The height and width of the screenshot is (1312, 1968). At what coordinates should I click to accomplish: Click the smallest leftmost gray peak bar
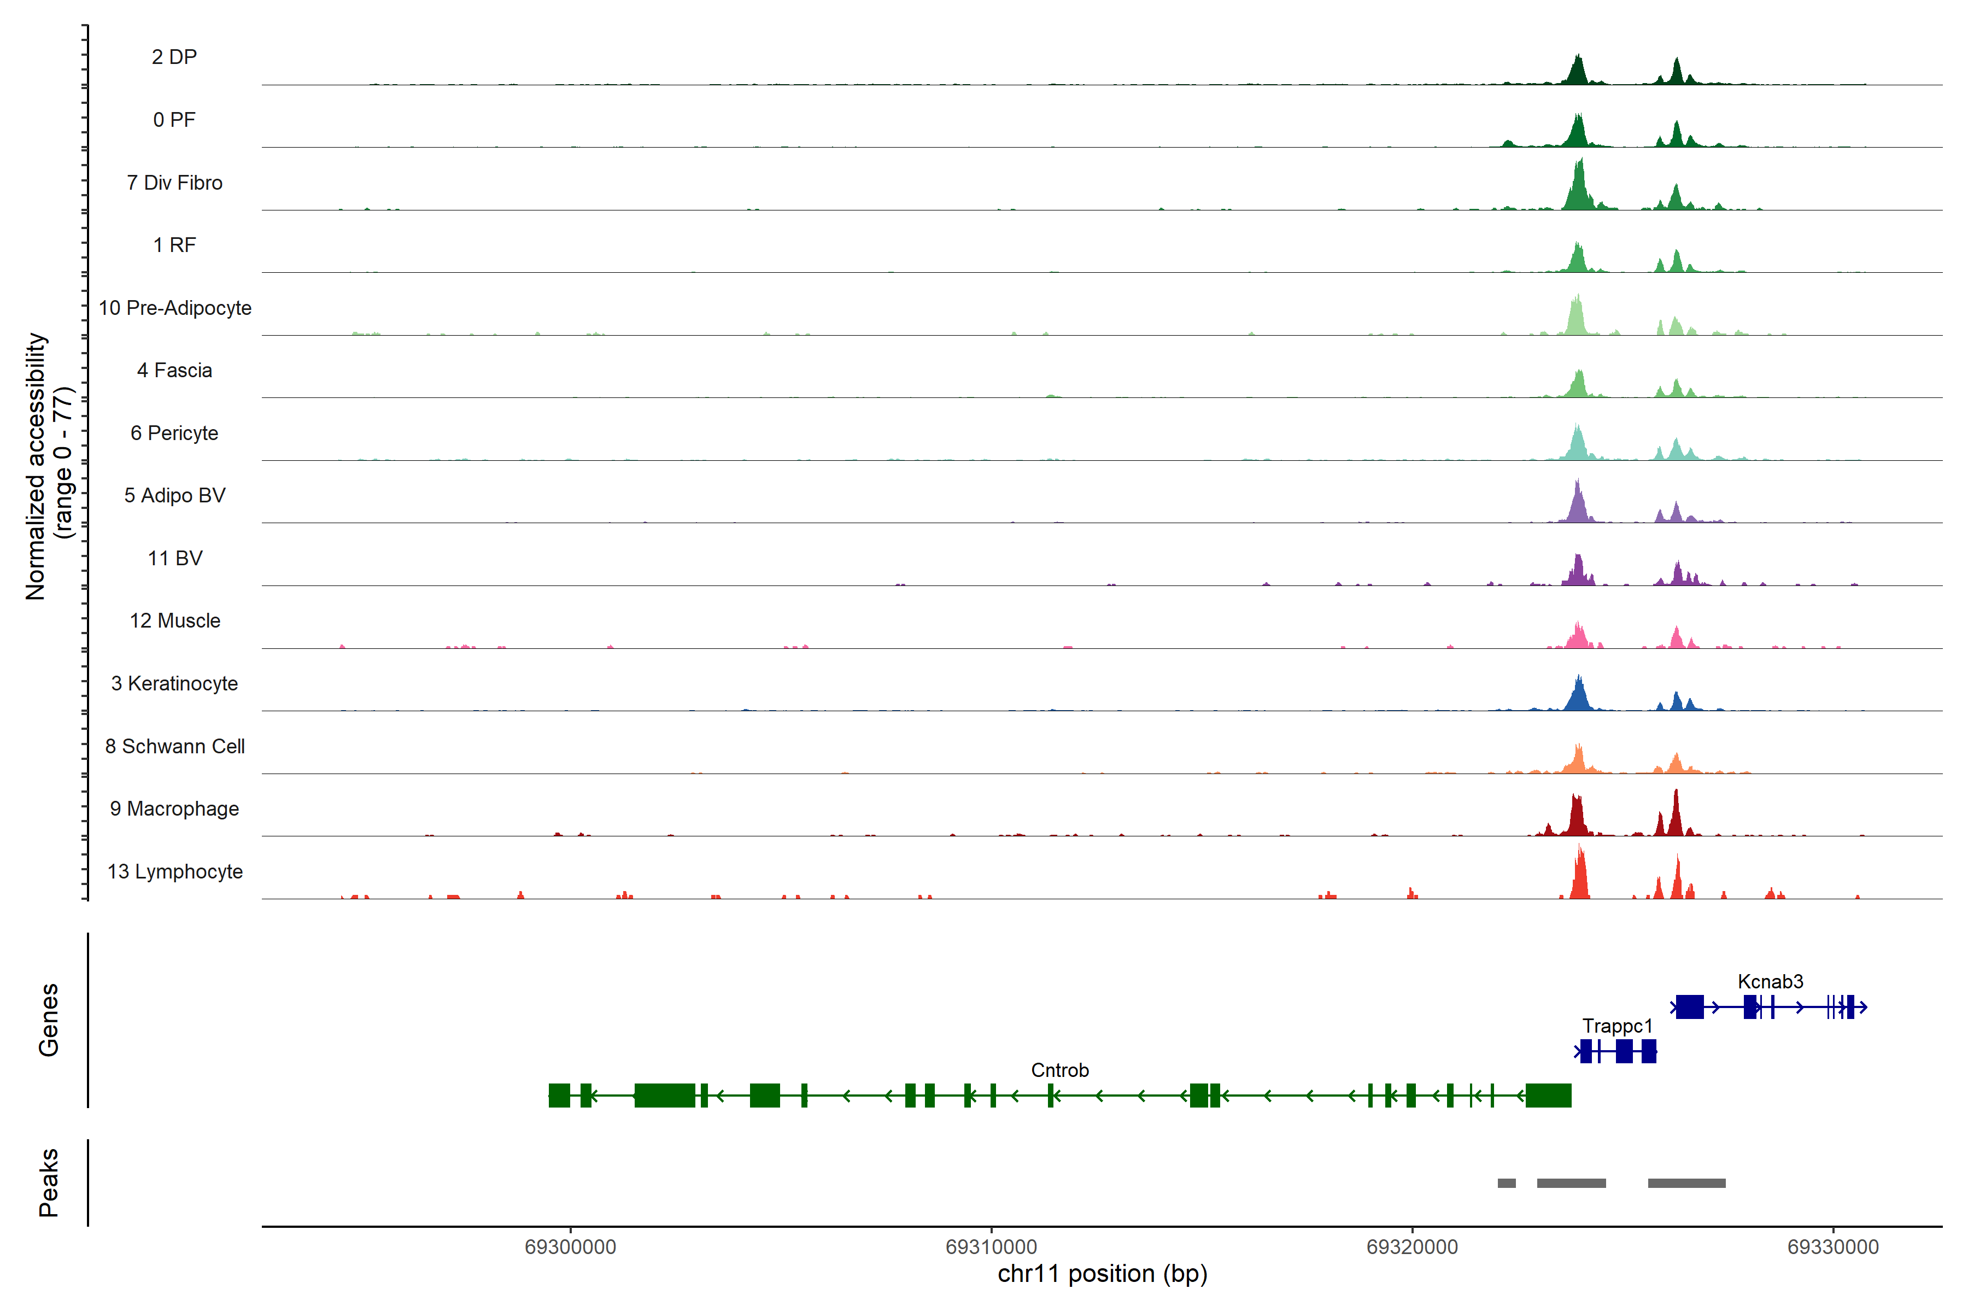(1506, 1183)
